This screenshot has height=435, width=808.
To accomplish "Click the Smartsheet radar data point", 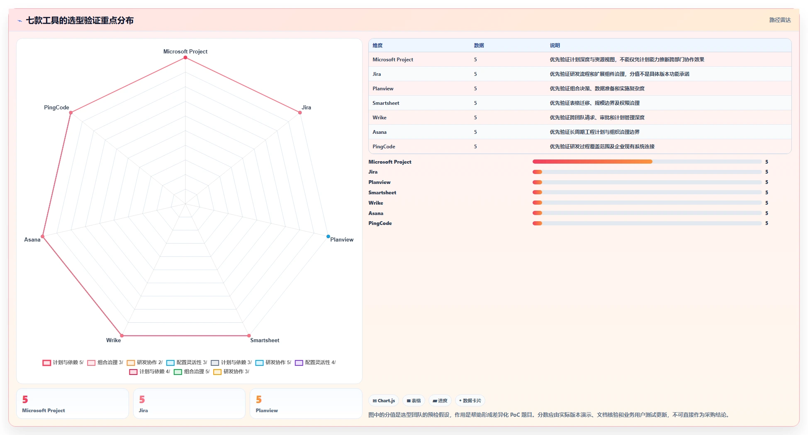I will [x=249, y=336].
